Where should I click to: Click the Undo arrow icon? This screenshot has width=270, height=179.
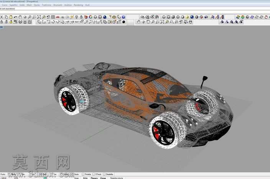(15, 17)
